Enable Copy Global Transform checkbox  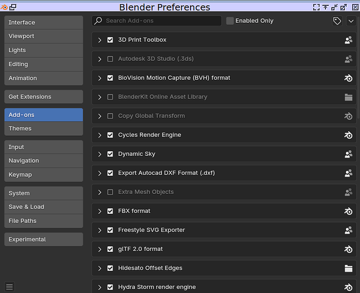pyautogui.click(x=110, y=116)
